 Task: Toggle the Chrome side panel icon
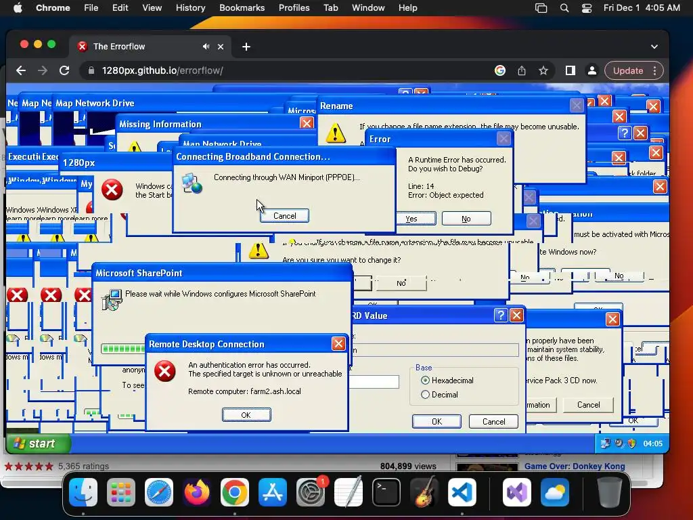[x=570, y=70]
